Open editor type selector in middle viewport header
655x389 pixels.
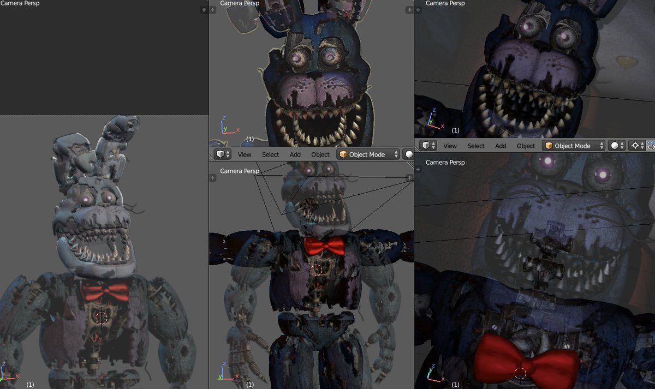223,154
